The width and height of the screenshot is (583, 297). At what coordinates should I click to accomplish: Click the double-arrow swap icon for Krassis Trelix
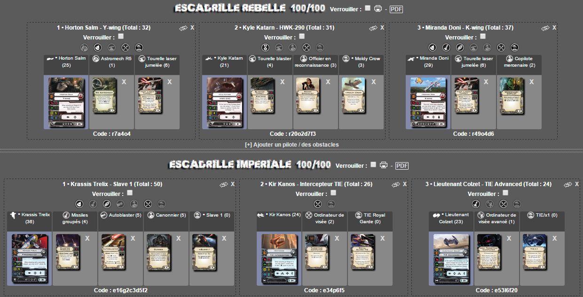224,185
